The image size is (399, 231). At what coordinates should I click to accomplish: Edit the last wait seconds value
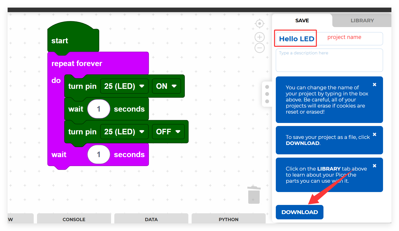(x=99, y=155)
